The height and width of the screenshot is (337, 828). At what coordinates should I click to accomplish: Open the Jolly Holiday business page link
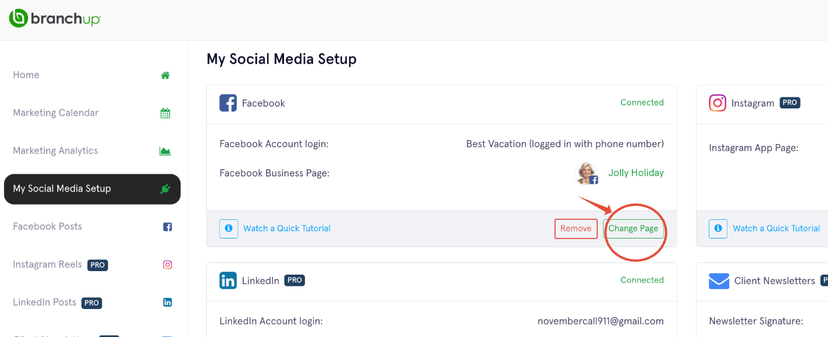(636, 173)
